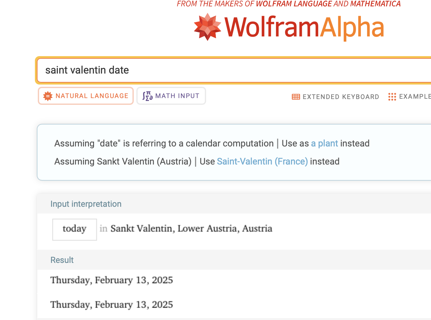Viewport: 431px width, 320px height.
Task: Click the Extended Keyboard grid icon
Action: tap(296, 97)
